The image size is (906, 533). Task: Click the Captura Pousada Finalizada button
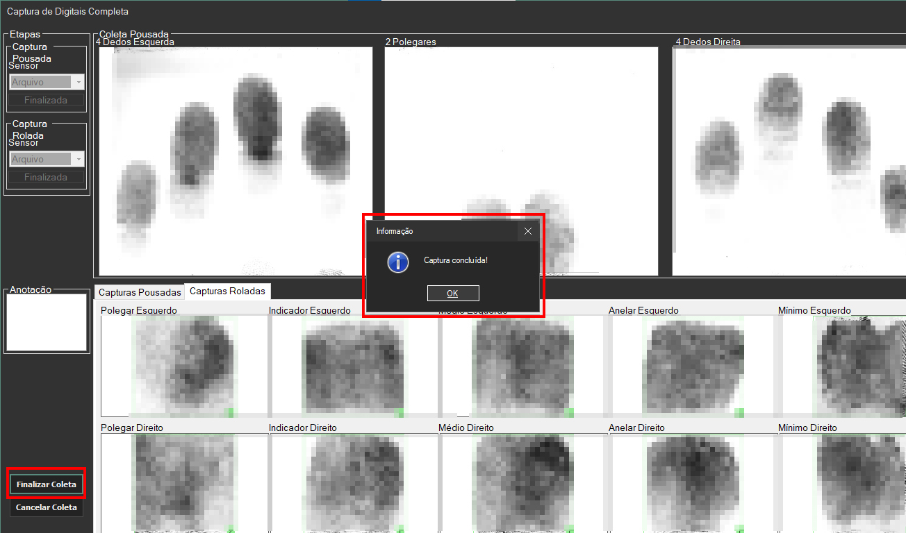(46, 101)
